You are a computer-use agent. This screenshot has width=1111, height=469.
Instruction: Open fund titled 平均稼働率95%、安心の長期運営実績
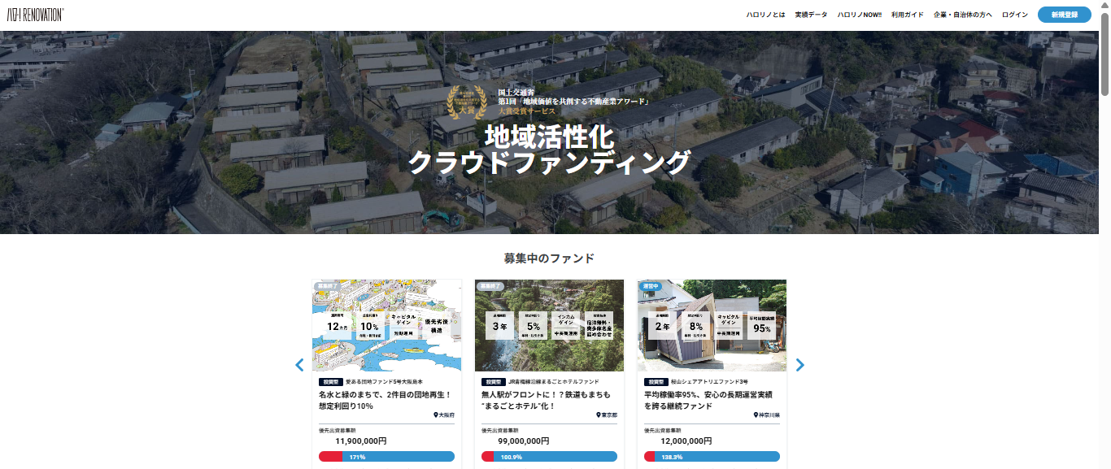pos(708,400)
